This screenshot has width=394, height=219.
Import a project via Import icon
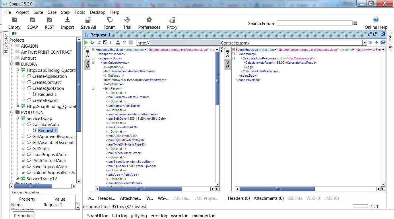tap(67, 23)
